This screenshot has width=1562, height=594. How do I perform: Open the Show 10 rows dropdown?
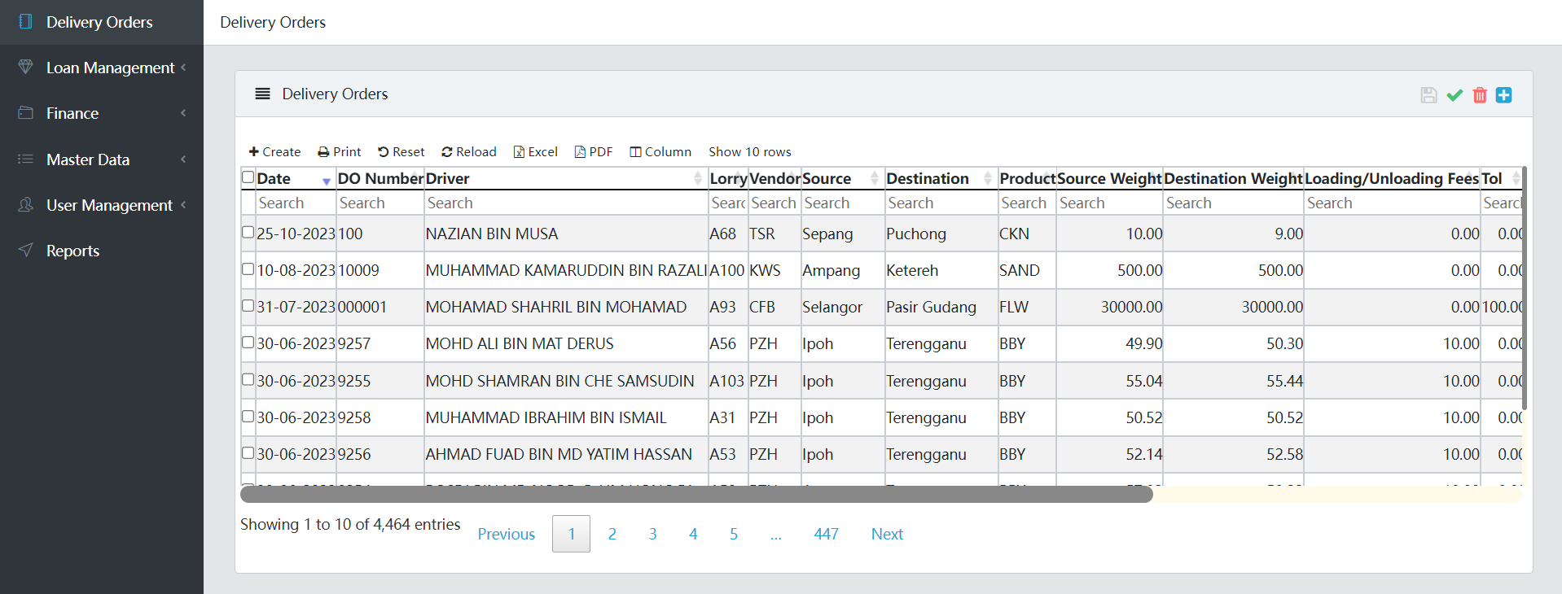[749, 152]
